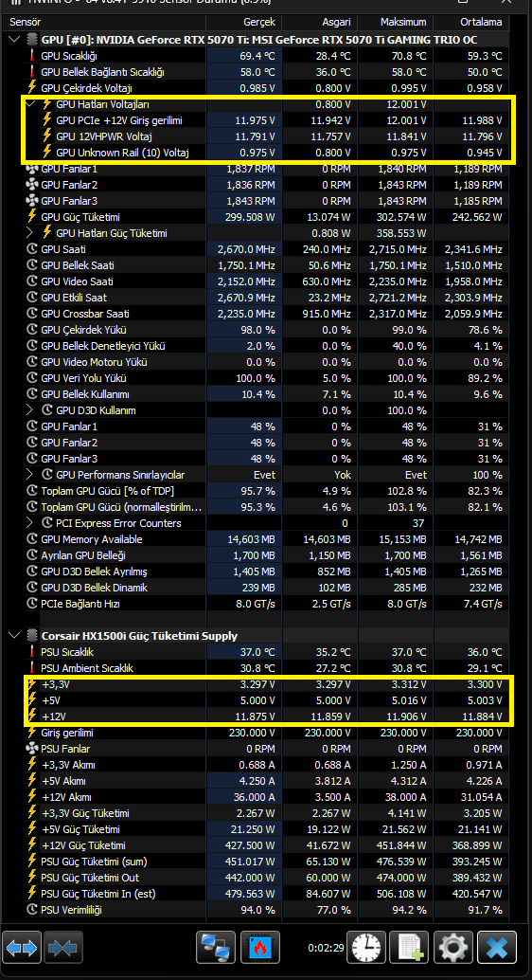532x980 pixels.
Task: Expand the PCI Express Error Counters group
Action: (30, 523)
